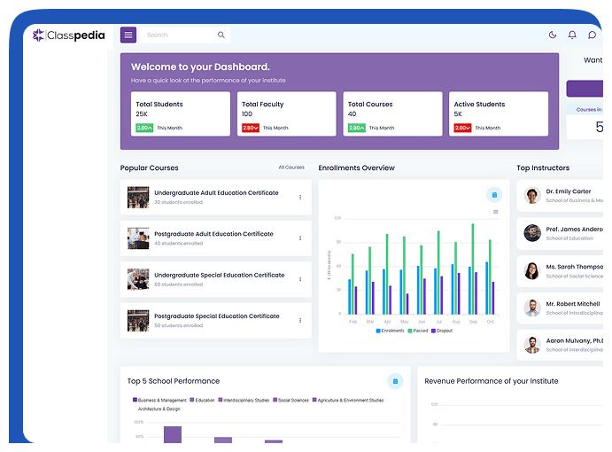Open options for Postgraduate Adult Education Certificate
612x452 pixels.
[300, 238]
